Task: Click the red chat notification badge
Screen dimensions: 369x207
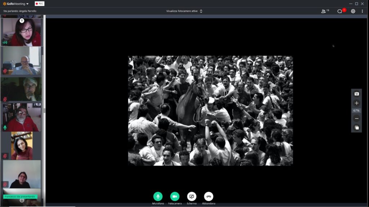Action: (344, 10)
